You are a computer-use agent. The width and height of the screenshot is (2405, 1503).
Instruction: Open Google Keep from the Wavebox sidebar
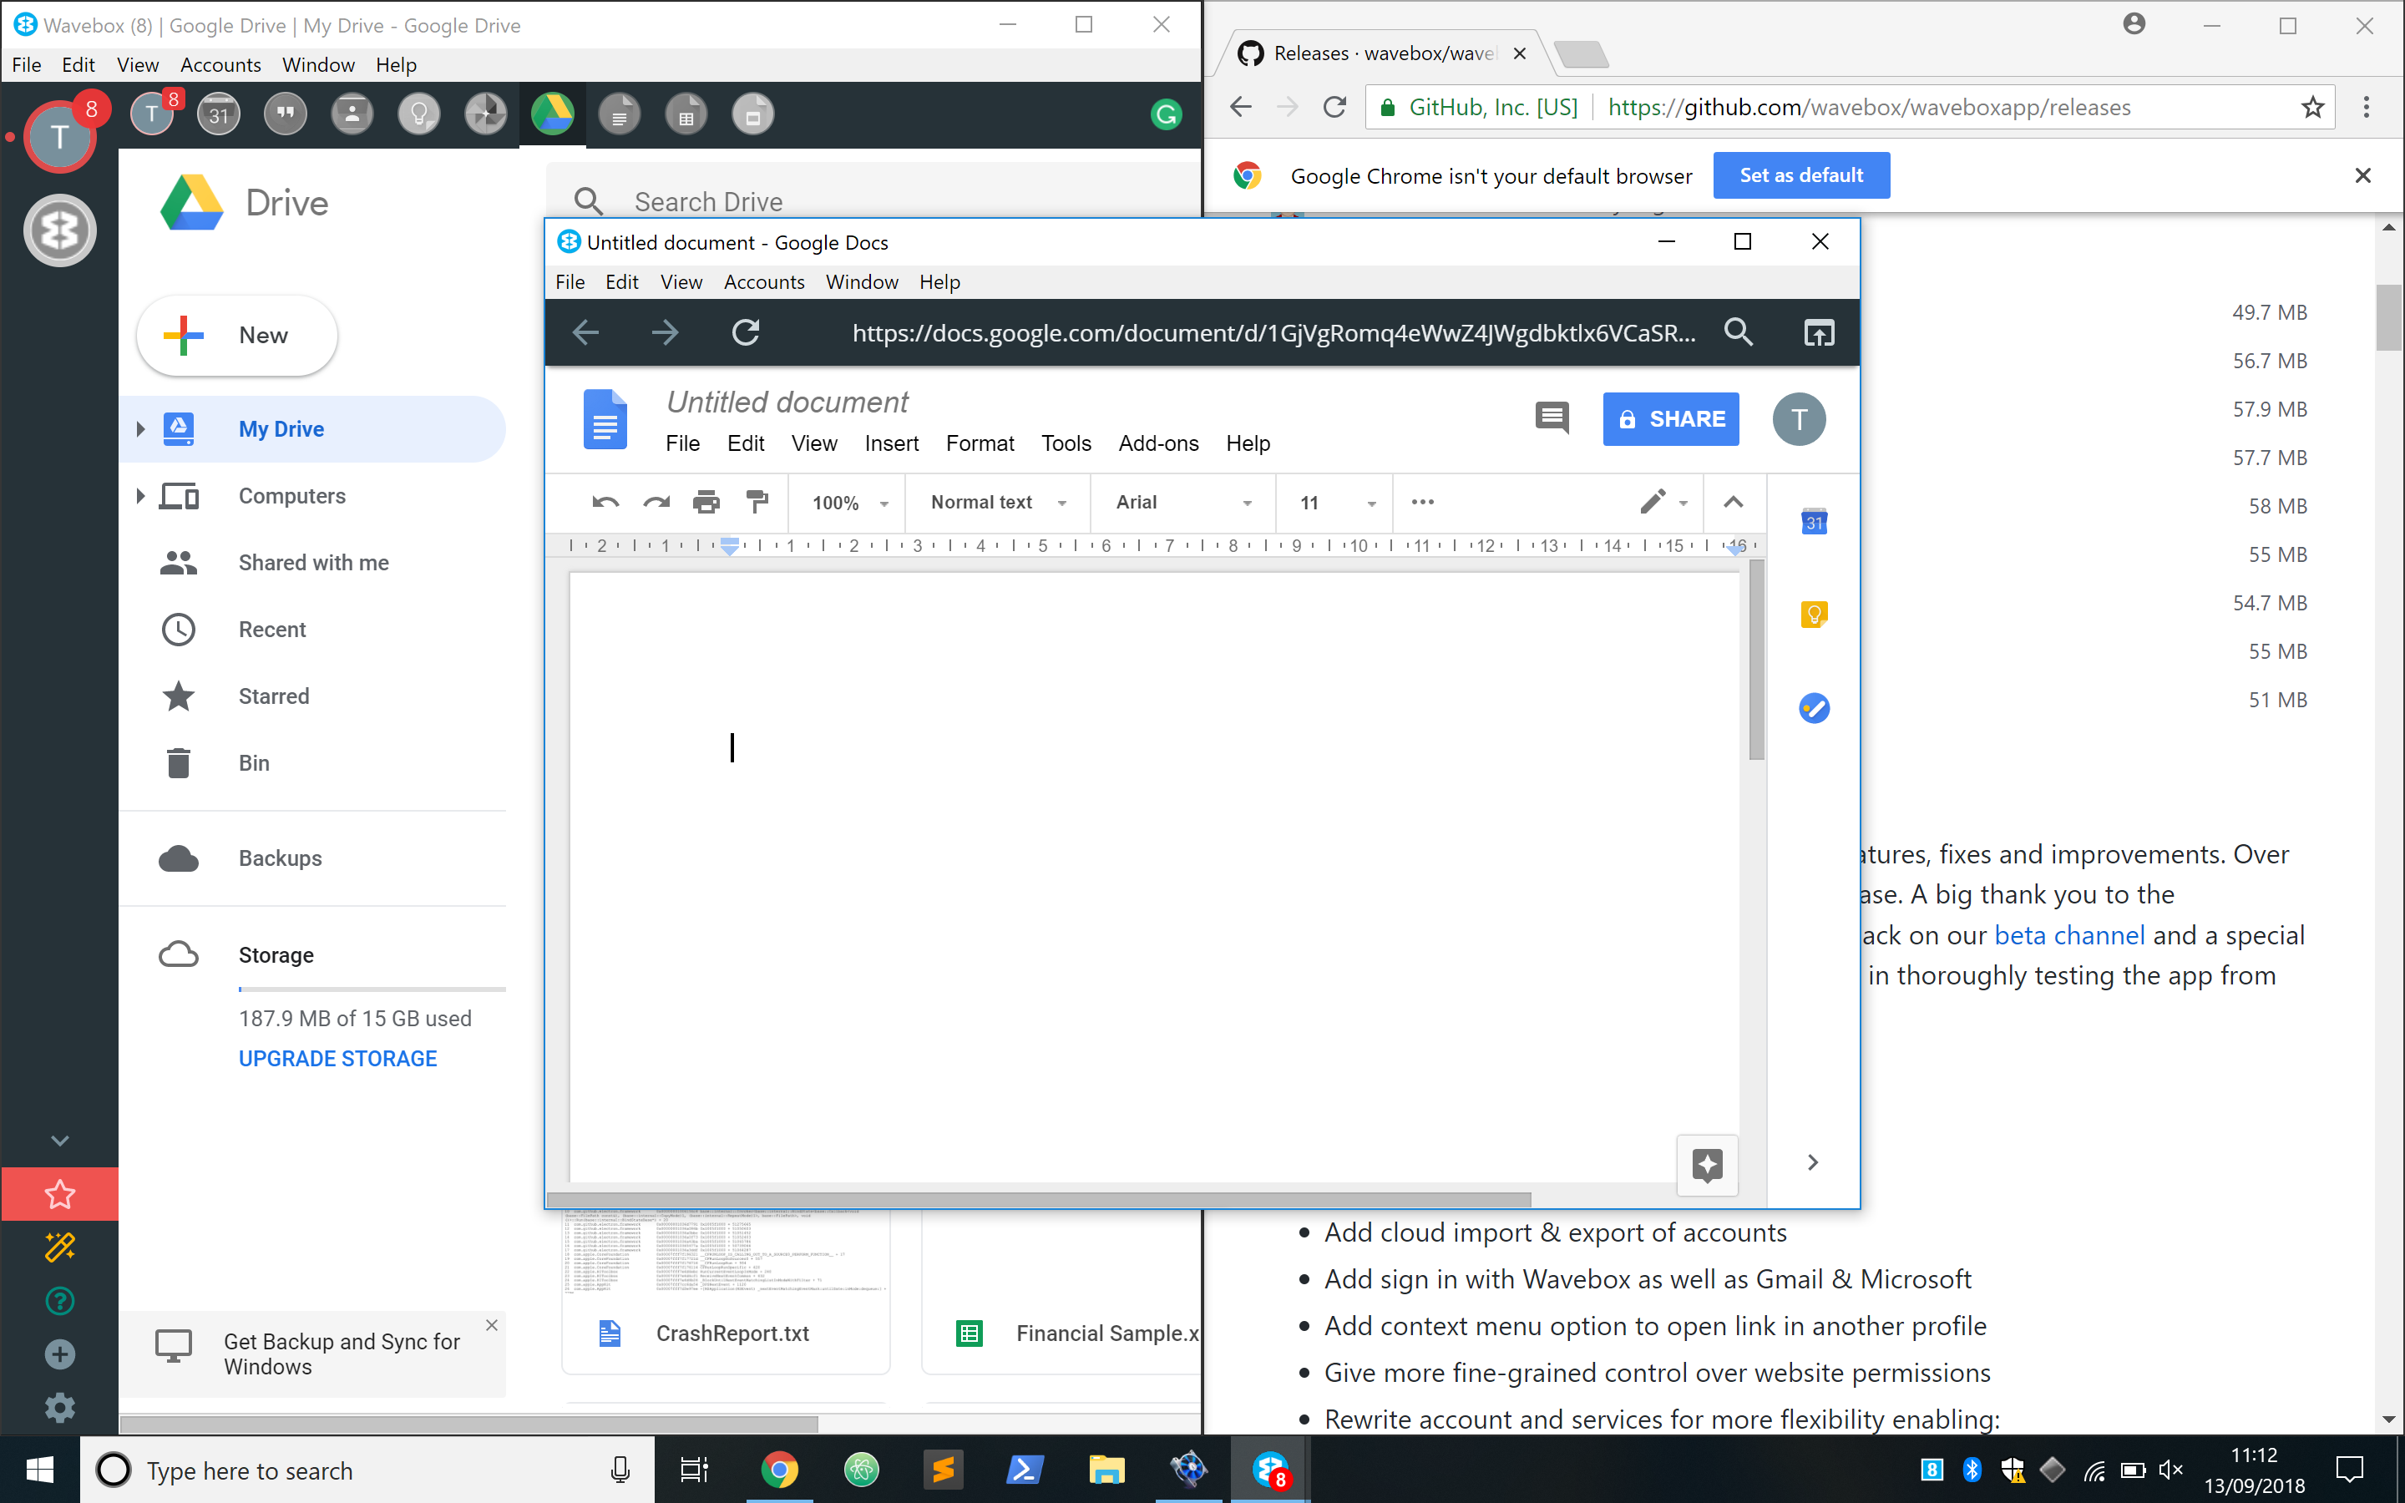pos(418,114)
